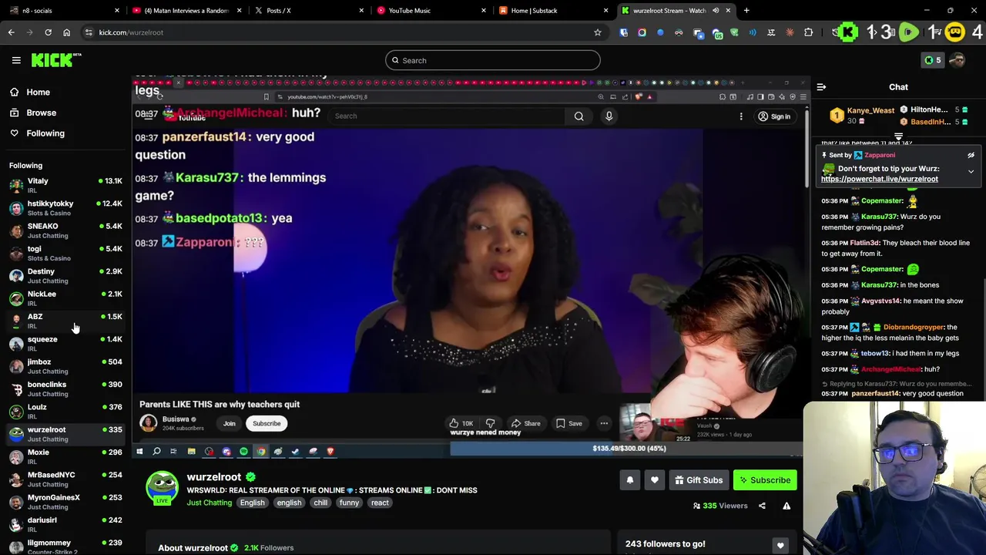This screenshot has height=555, width=986.
Task: Click the Gift Subs button
Action: tap(699, 480)
